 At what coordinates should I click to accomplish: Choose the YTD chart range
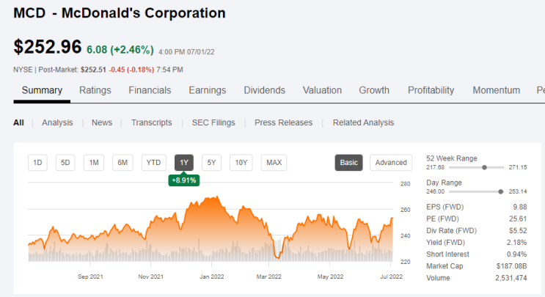point(153,163)
